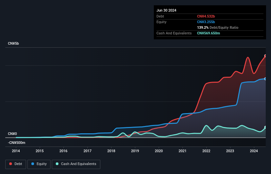Click the Equity label in tooltip
This screenshot has width=271, height=174.
point(161,22)
